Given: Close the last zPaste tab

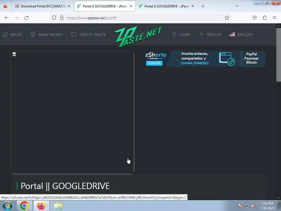Looking at the screenshot, I should point(193,6).
